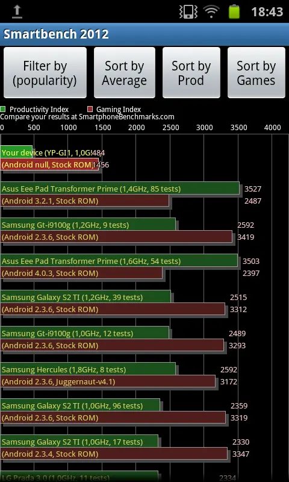289x482 pixels.
Task: Tap the Android 2.3.6 Juggernaut-v4.1 gaming bar
Action: [x=108, y=381]
